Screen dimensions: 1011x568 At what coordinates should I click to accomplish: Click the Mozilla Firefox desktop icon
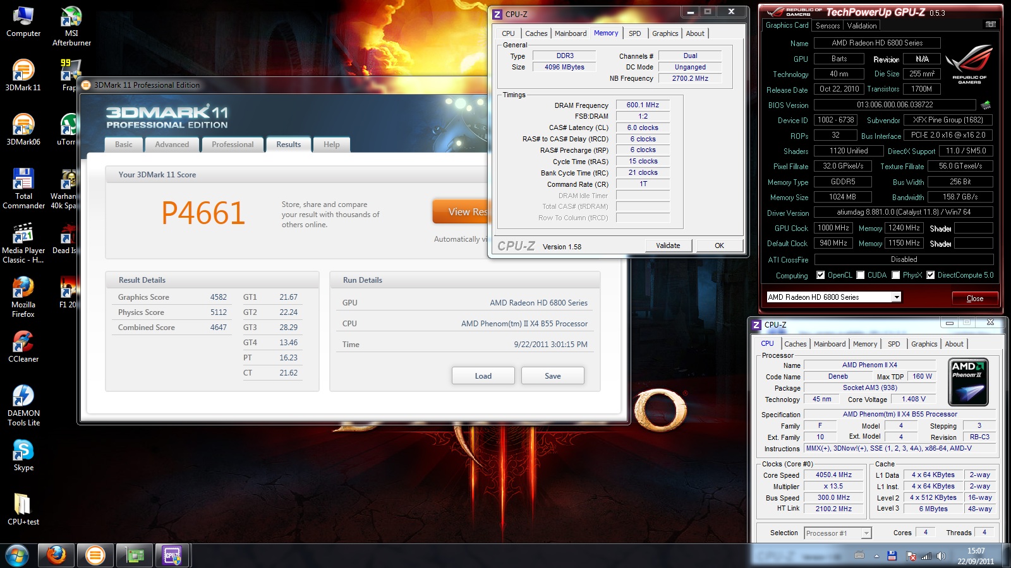23,297
